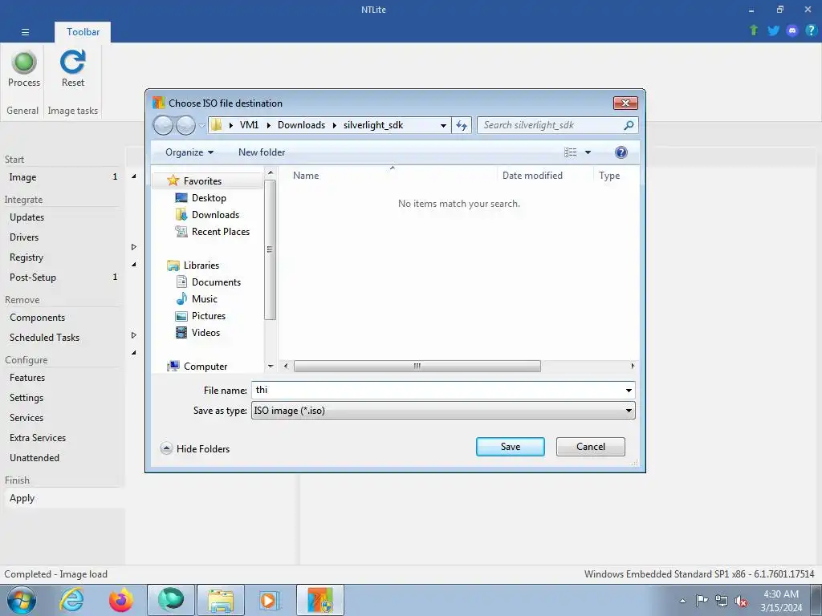Open the NTLite hamburger menu
Image resolution: width=822 pixels, height=616 pixels.
pos(25,32)
